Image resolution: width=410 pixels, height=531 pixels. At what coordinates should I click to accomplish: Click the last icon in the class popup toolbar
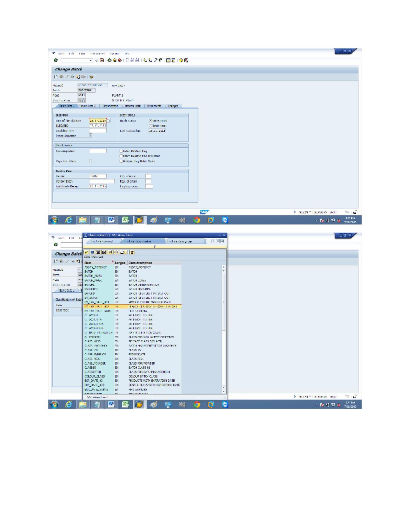(132, 252)
